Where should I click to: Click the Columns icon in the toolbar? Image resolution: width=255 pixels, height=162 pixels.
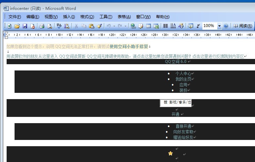165,26
